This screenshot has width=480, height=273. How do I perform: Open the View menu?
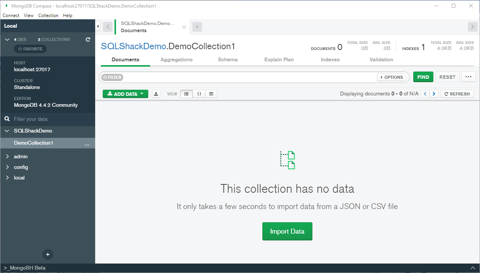click(x=29, y=16)
